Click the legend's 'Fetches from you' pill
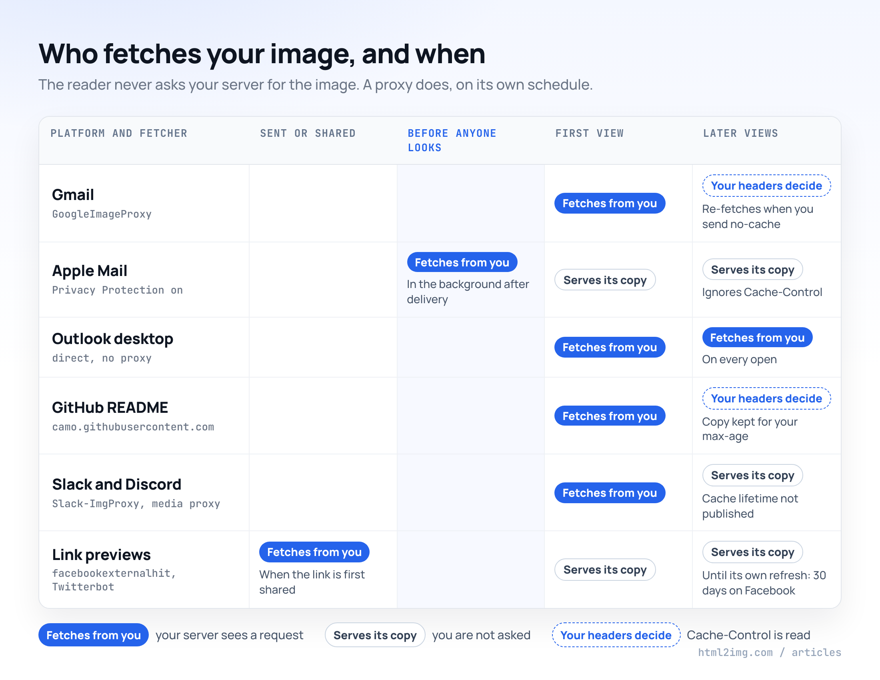The height and width of the screenshot is (680, 880). coord(94,635)
